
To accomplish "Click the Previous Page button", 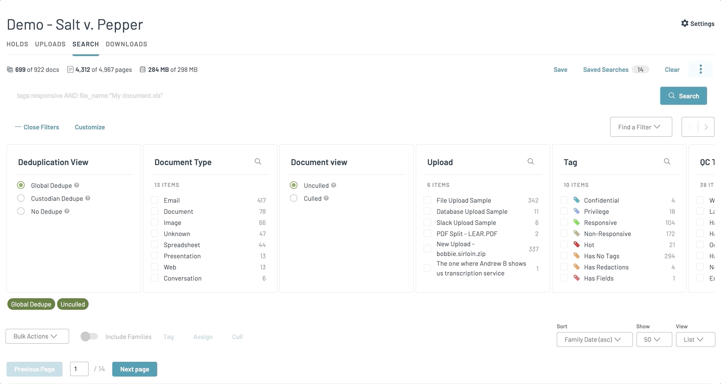I will 34,369.
